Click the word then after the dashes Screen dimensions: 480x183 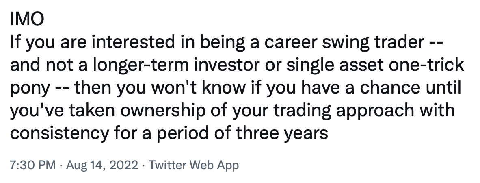coord(93,88)
